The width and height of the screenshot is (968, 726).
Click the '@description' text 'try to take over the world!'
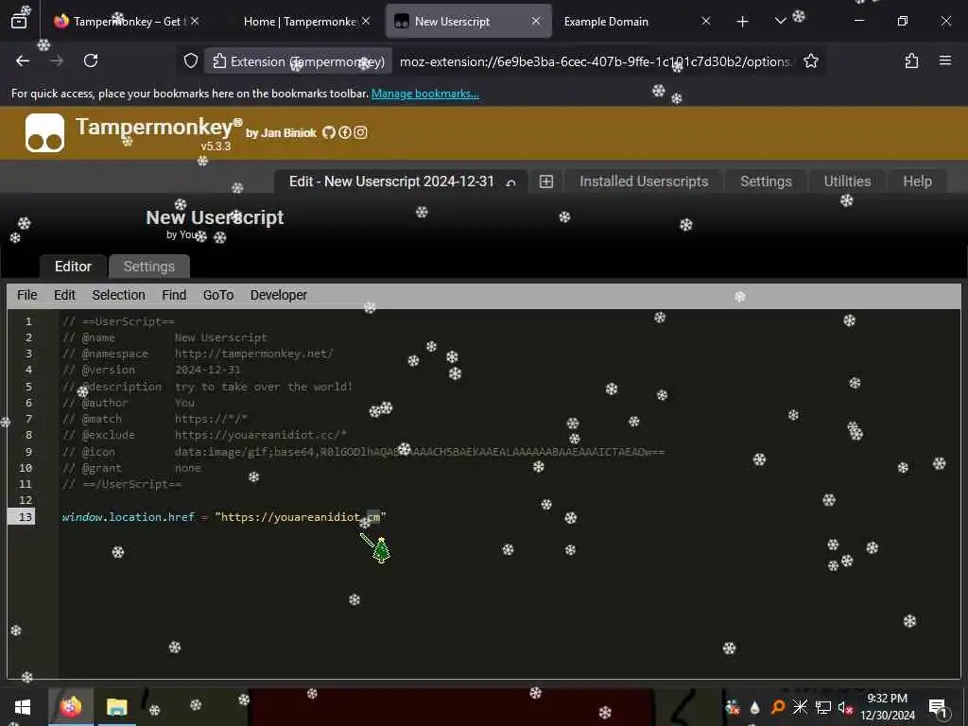point(263,387)
